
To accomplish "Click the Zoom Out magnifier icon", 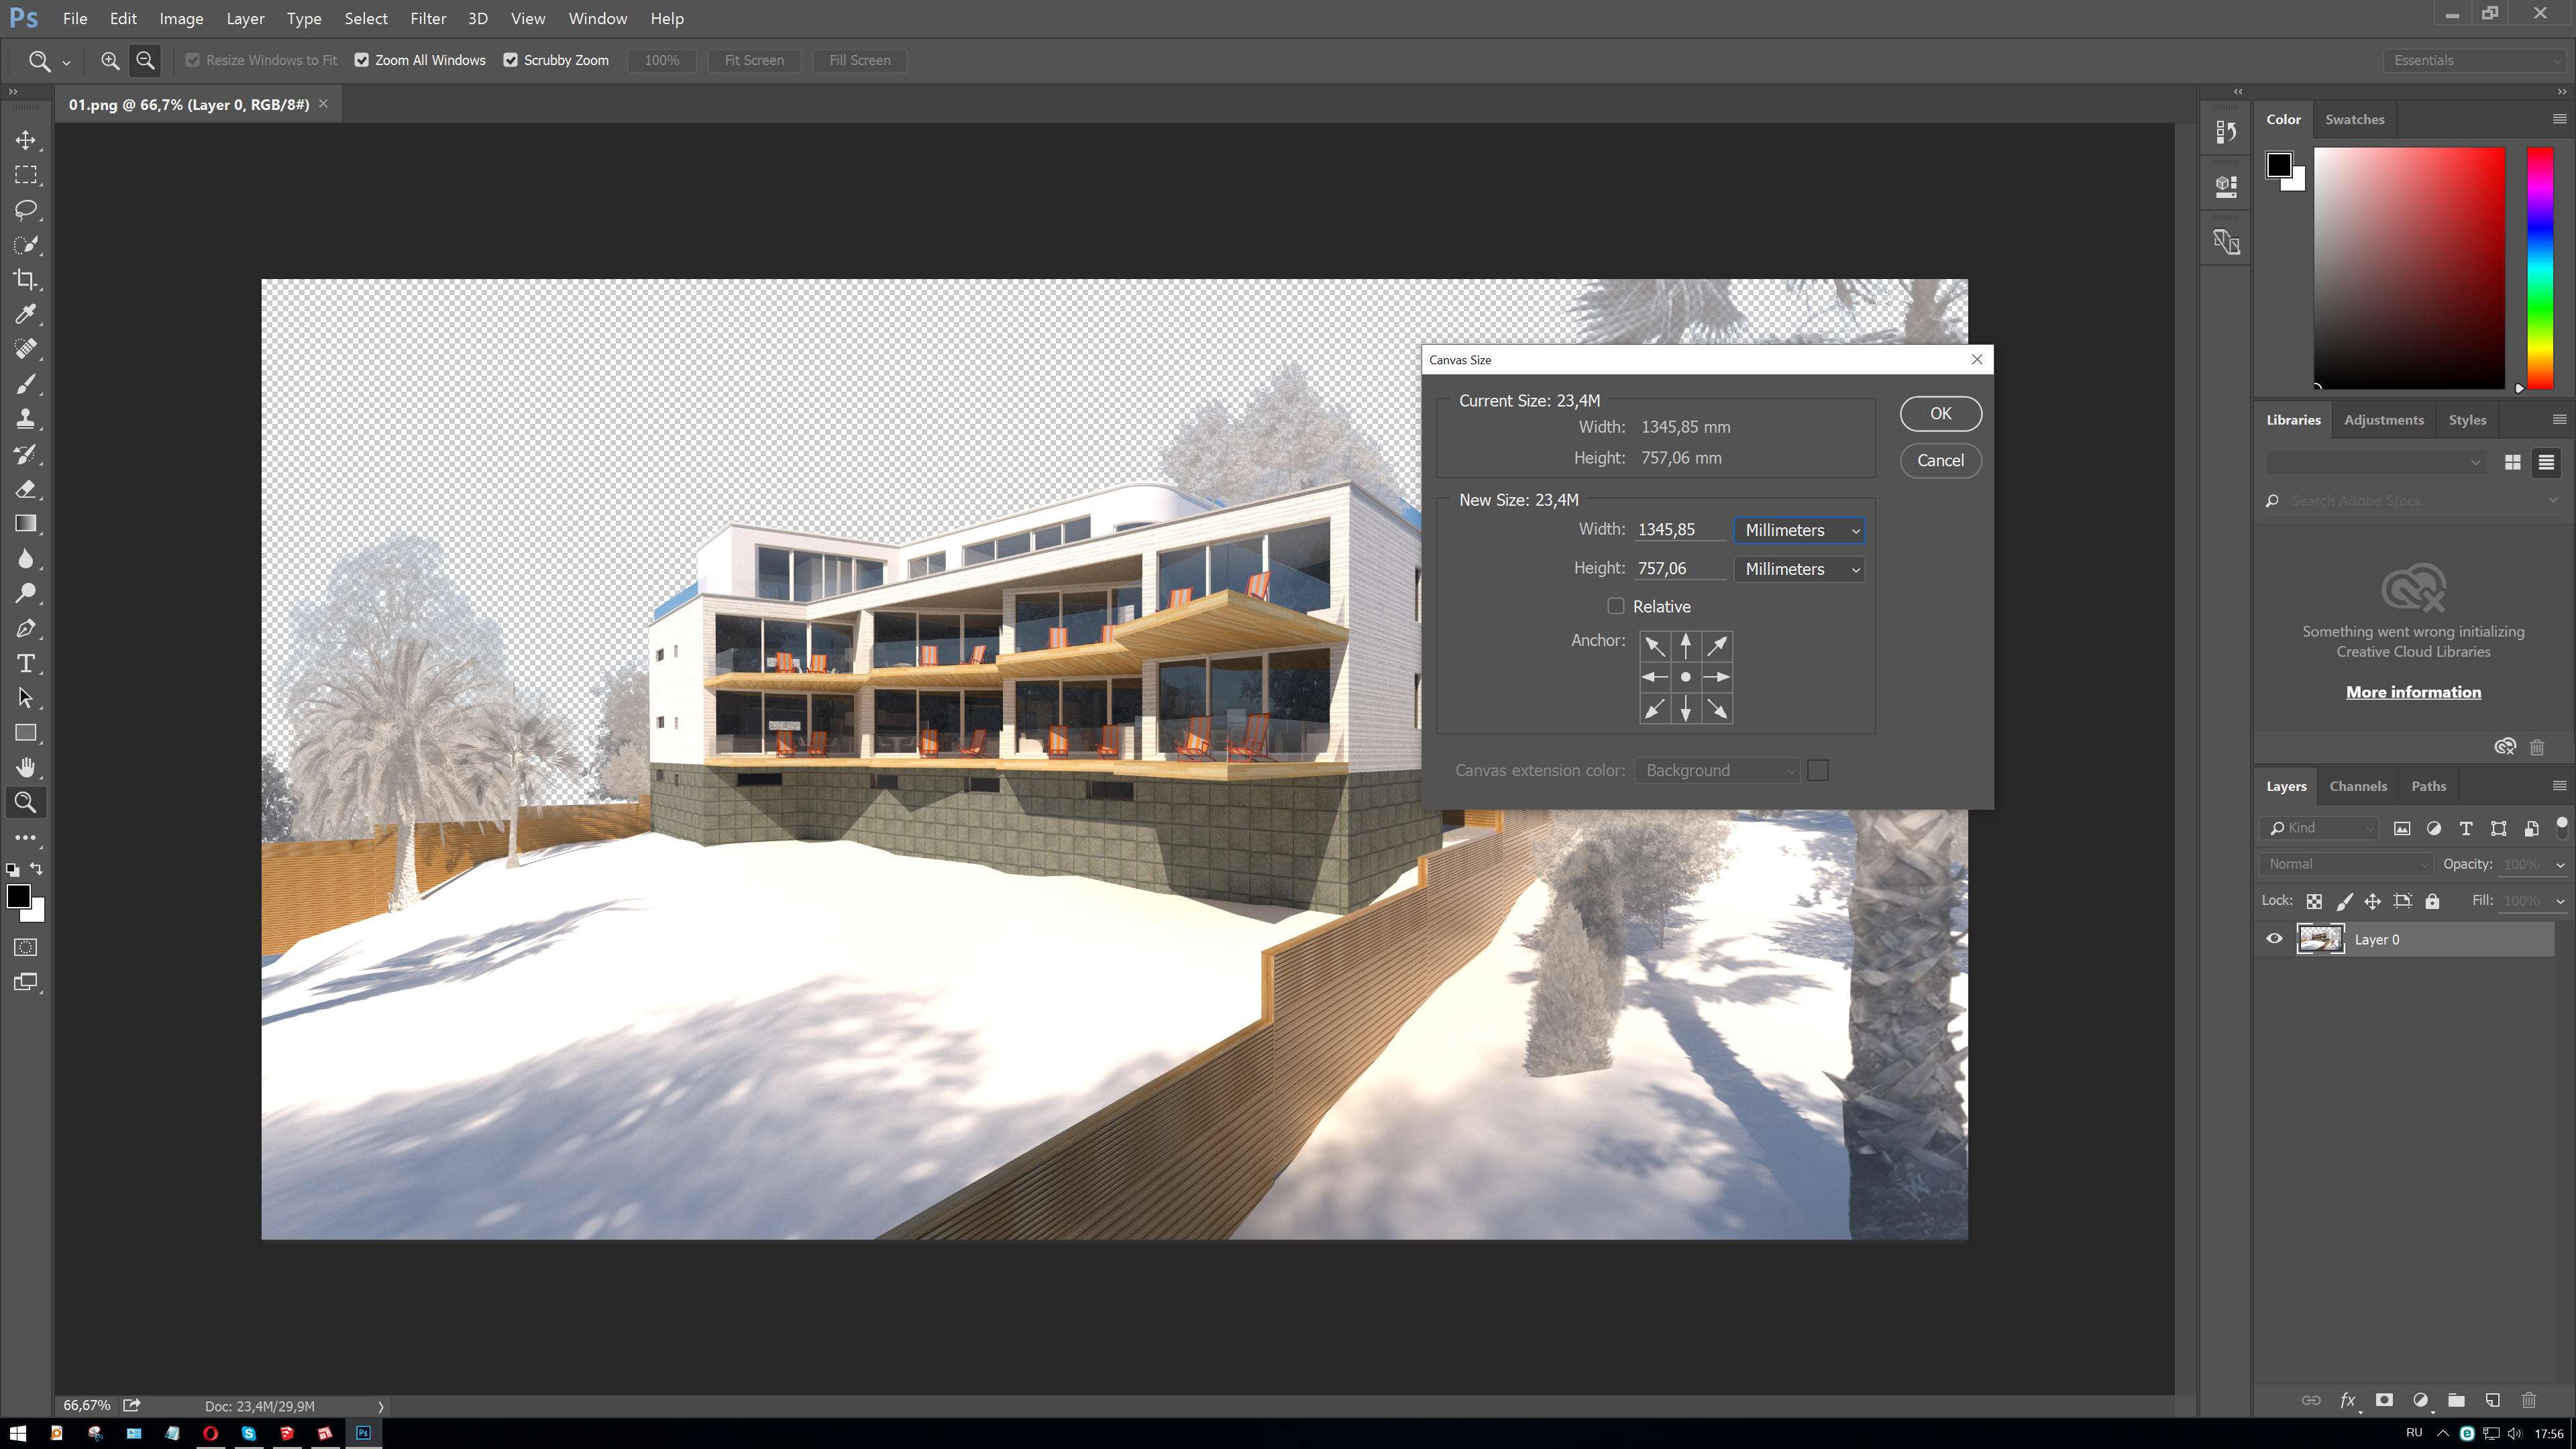I will point(145,60).
